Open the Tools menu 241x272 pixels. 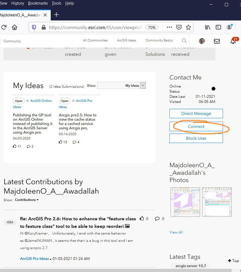point(56,3)
